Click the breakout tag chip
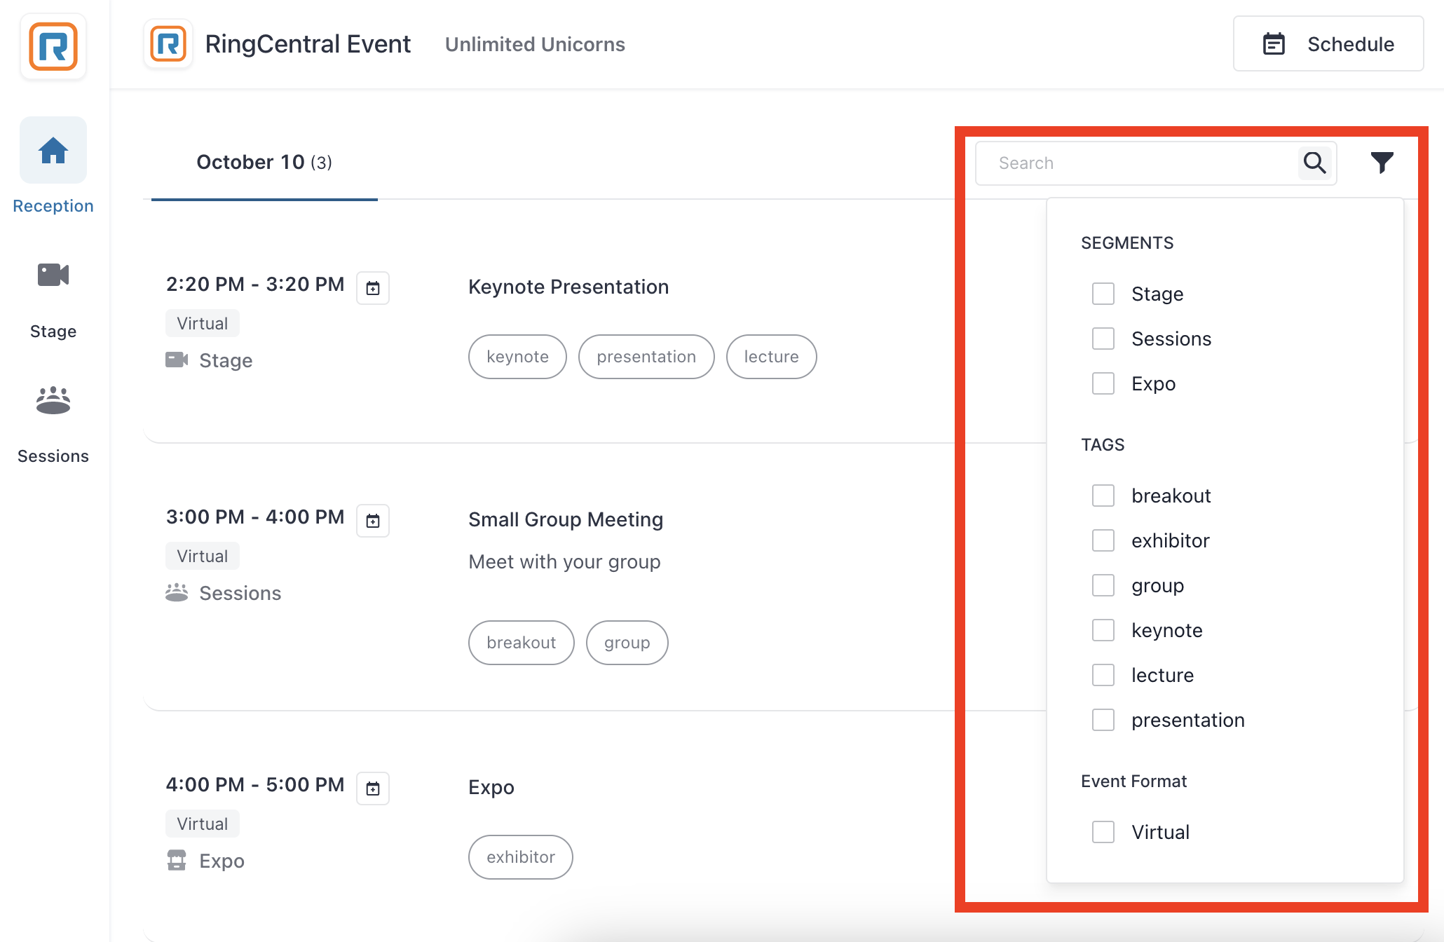The height and width of the screenshot is (942, 1444). pyautogui.click(x=522, y=643)
